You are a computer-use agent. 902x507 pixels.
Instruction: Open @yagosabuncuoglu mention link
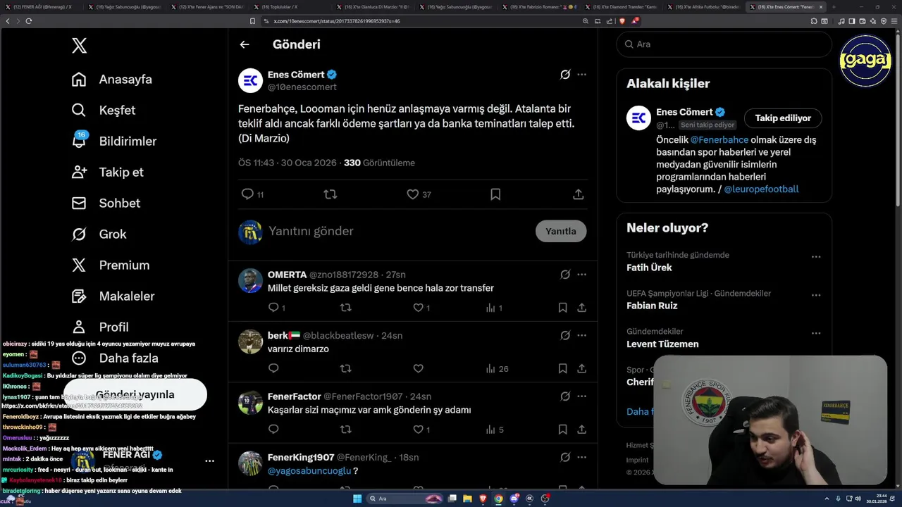[x=309, y=471]
